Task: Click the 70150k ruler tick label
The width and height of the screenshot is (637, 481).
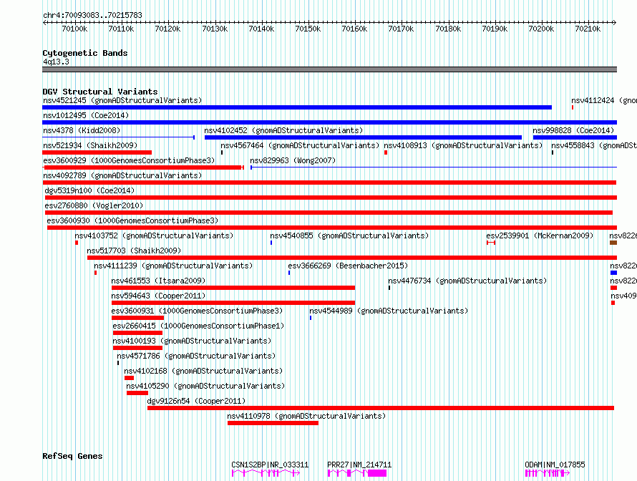Action: pyautogui.click(x=308, y=29)
